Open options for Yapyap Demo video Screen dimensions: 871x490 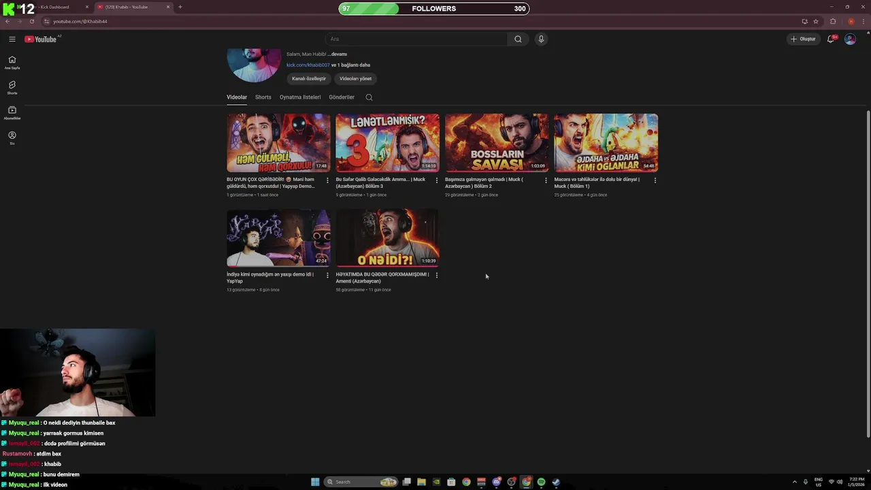327,180
